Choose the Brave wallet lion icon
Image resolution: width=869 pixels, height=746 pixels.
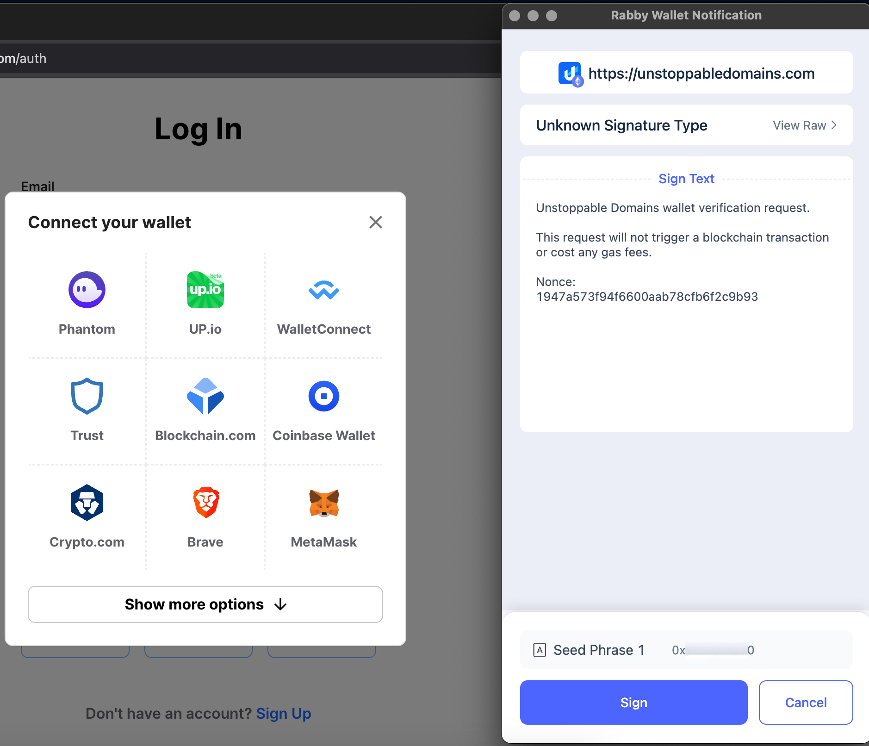click(205, 503)
